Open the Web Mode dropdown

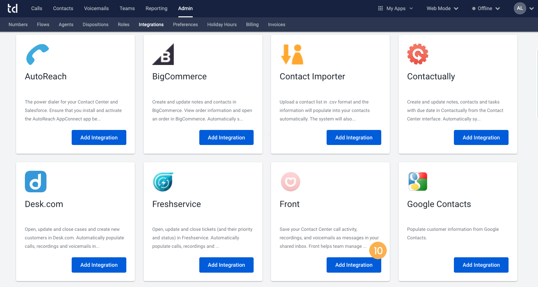click(442, 8)
